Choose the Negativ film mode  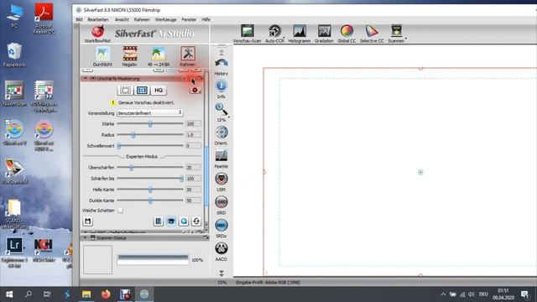[x=130, y=56]
